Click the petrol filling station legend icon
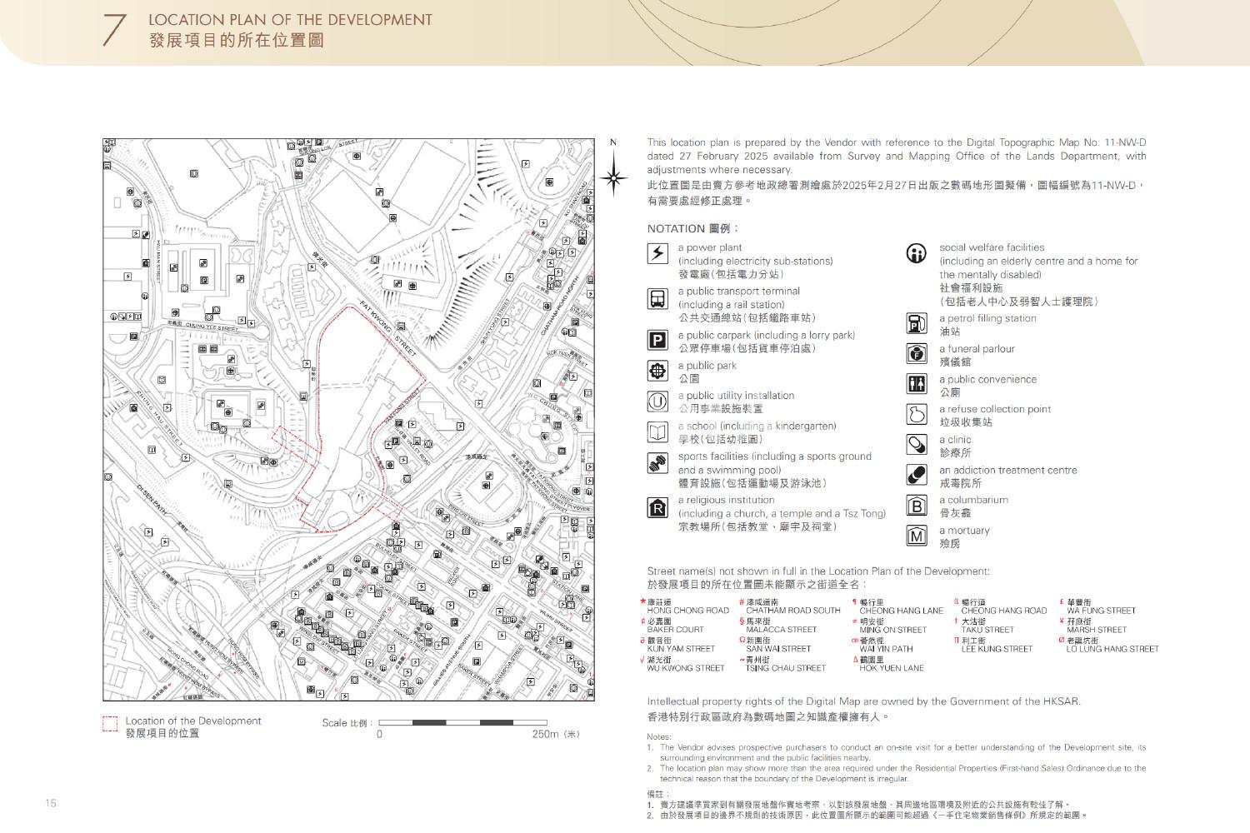Screen dimensions: 1250x833 [917, 323]
